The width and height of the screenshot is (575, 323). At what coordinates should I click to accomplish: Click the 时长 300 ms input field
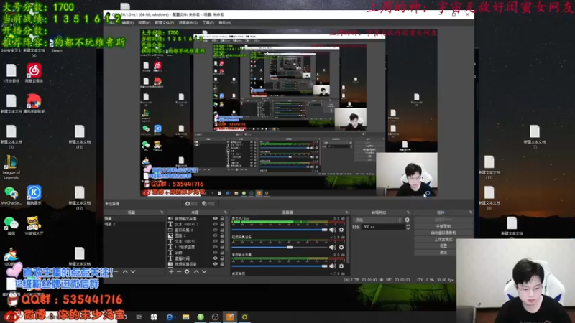coord(383,227)
